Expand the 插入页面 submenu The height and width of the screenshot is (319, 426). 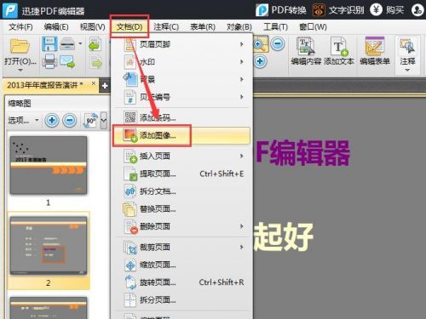click(x=181, y=156)
